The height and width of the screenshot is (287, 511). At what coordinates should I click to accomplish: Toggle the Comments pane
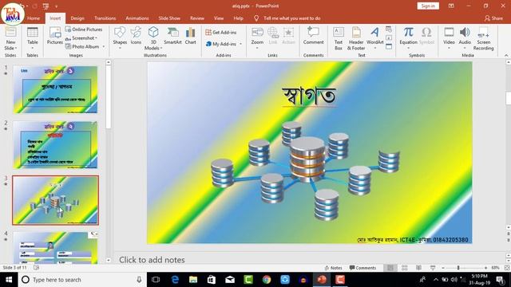pos(362,268)
